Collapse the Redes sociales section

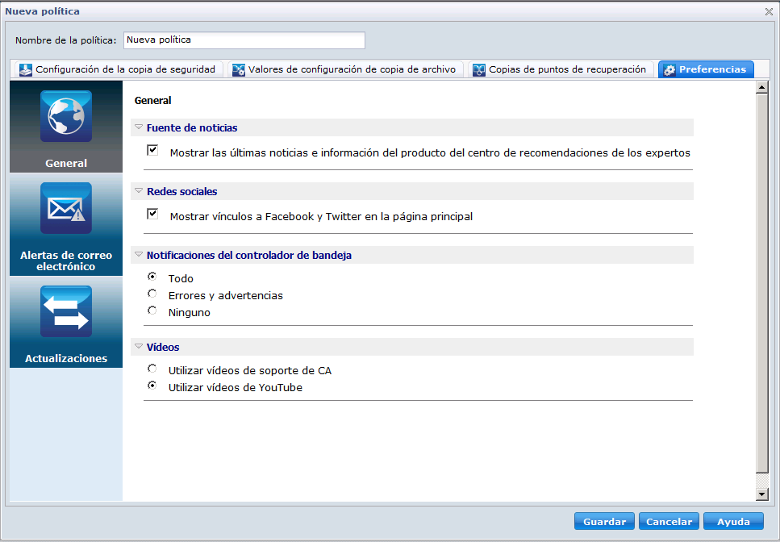pyautogui.click(x=139, y=191)
